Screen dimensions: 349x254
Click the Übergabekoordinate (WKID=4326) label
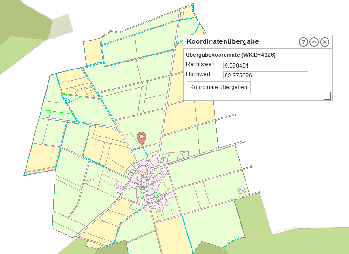(231, 55)
